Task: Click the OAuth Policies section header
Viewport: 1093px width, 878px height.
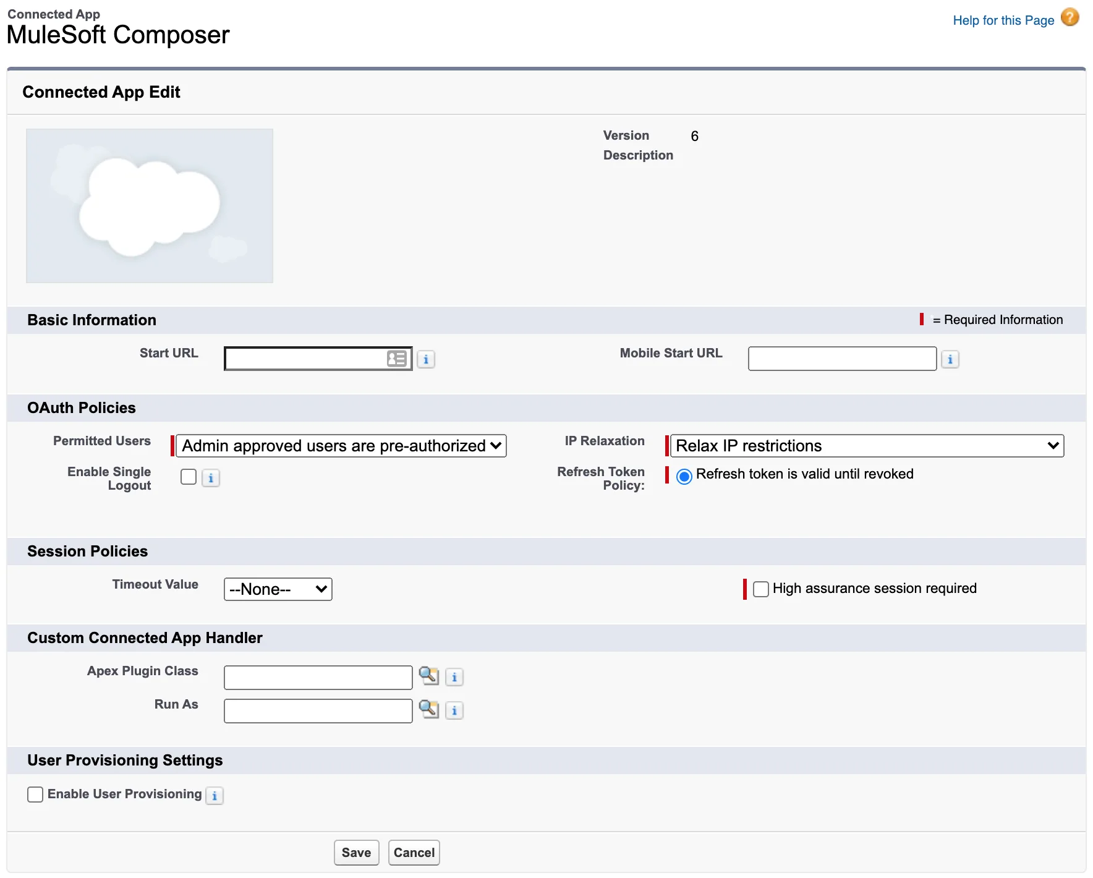Action: [x=81, y=407]
